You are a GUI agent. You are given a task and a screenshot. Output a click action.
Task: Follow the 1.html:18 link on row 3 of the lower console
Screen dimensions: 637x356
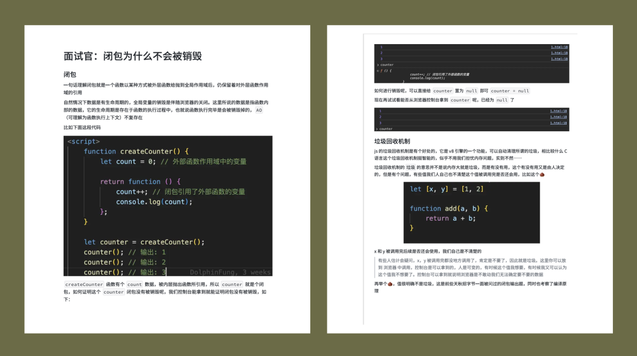point(558,123)
